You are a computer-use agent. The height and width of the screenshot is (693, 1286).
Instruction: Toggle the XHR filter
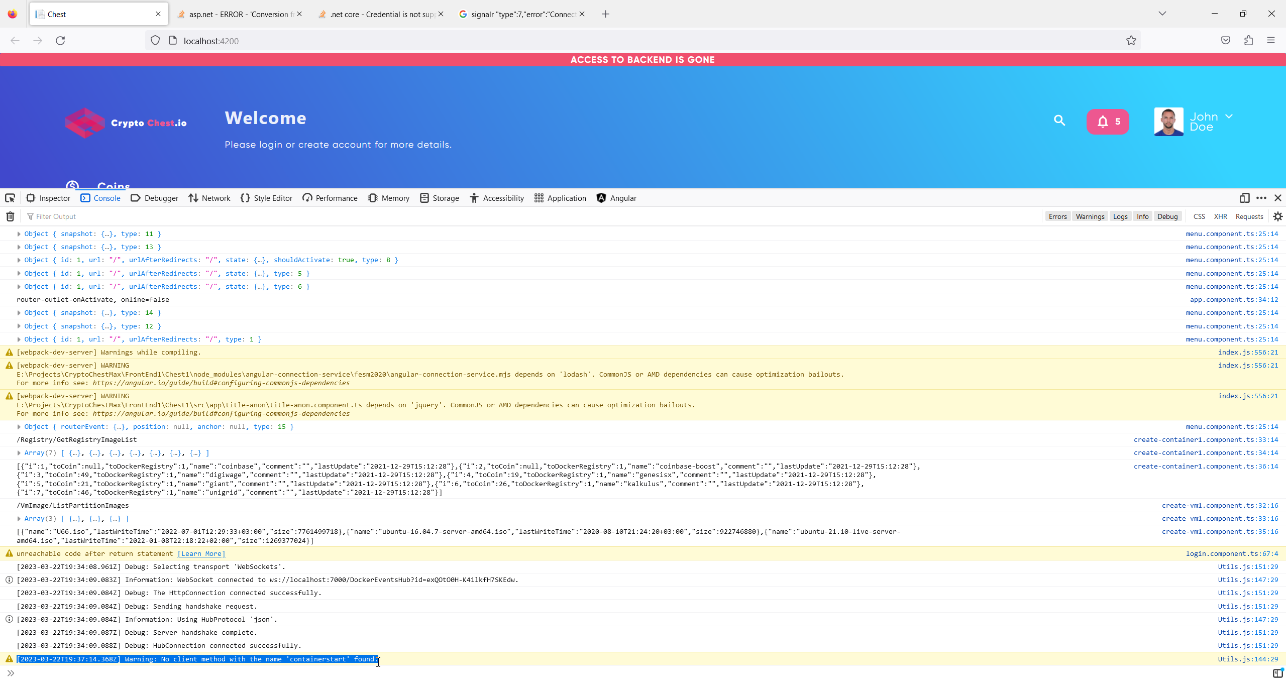(x=1220, y=216)
